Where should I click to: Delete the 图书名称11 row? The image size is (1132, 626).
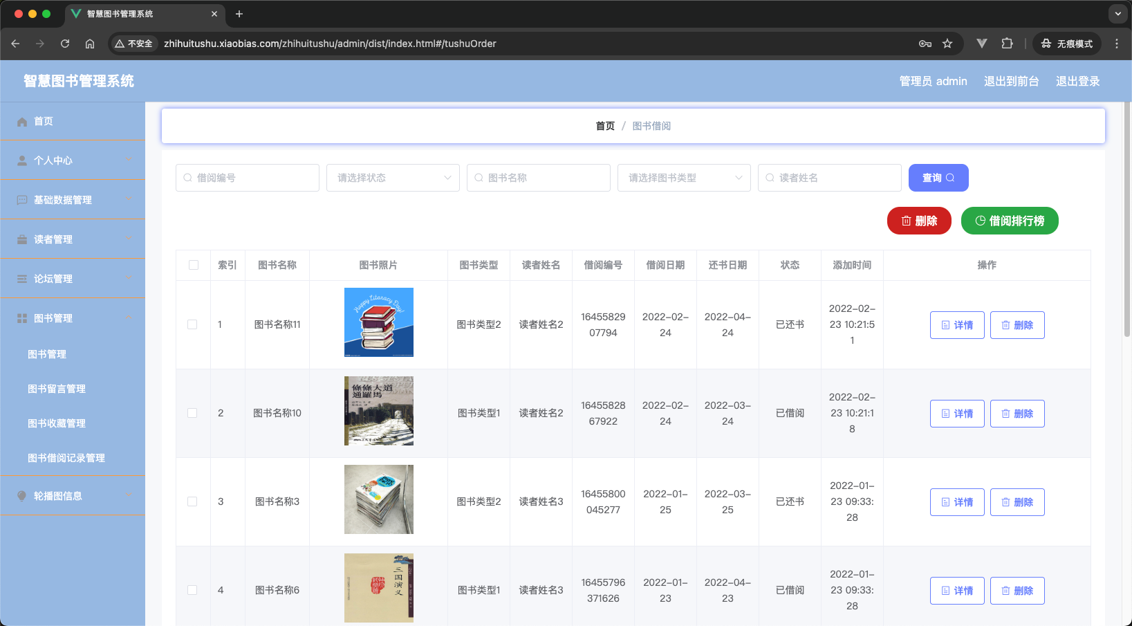click(x=1017, y=325)
